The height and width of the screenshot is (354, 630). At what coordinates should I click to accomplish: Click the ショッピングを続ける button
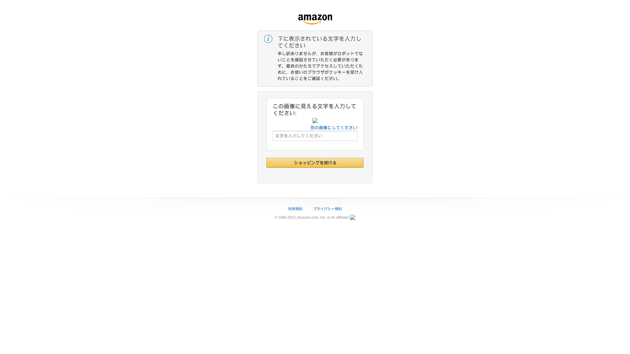315,163
